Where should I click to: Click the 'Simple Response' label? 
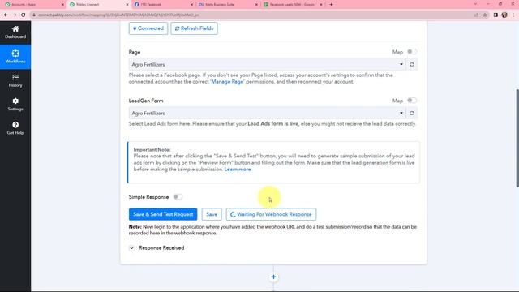pyautogui.click(x=148, y=197)
